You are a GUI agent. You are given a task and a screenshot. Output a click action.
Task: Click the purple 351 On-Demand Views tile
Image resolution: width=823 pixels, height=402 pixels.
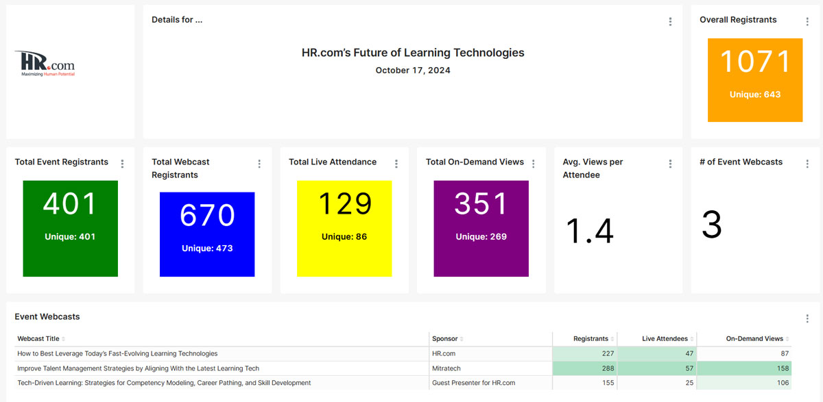pos(481,229)
